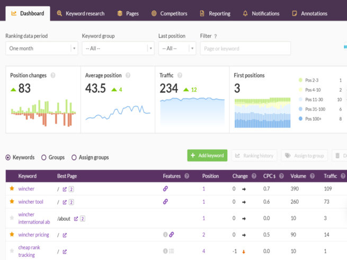This screenshot has height=260, width=347.
Task: Open the Dashboard tab
Action: click(28, 13)
